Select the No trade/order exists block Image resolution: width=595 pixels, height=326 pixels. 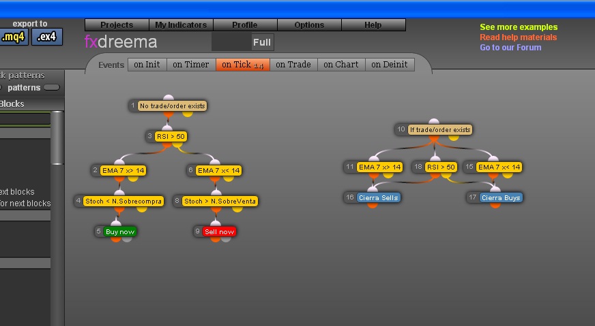tap(172, 105)
